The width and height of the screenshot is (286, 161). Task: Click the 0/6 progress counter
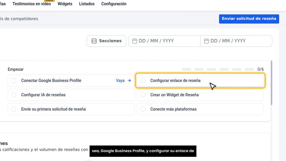click(x=261, y=70)
